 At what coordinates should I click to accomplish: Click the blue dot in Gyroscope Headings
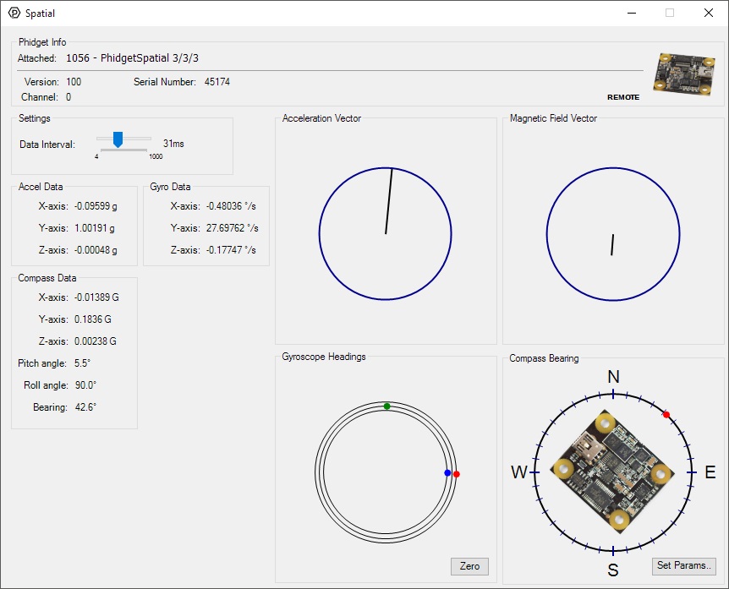pos(447,473)
